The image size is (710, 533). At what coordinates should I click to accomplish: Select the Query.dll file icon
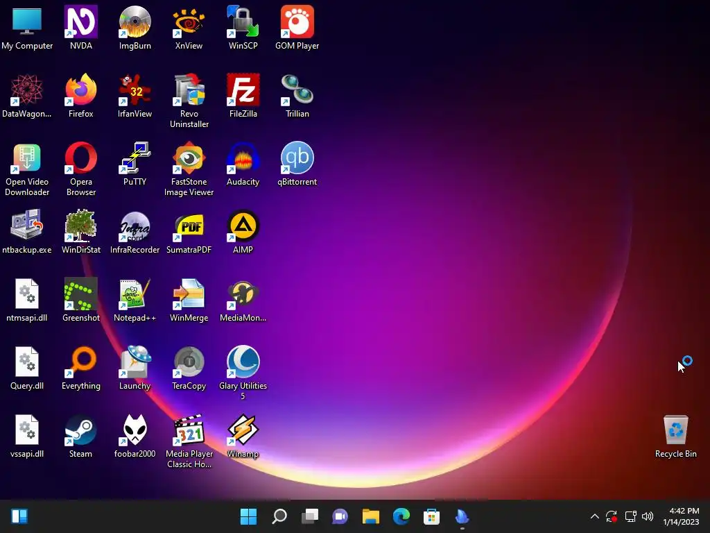point(27,362)
